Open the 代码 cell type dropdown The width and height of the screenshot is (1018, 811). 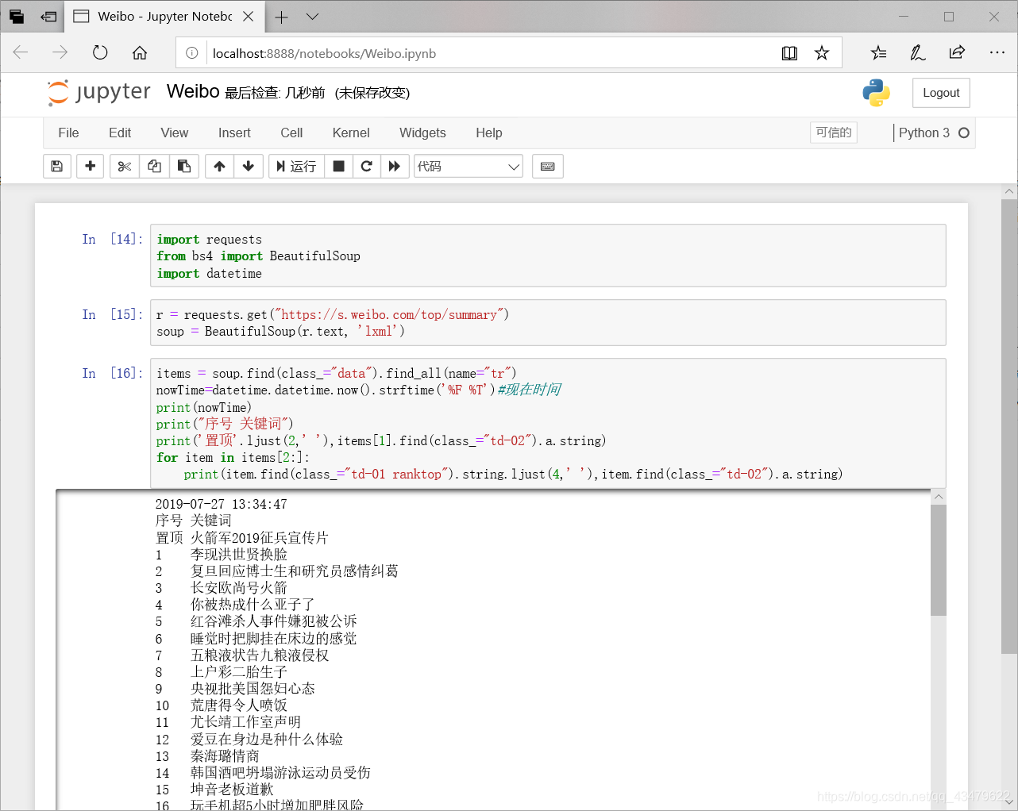[469, 166]
